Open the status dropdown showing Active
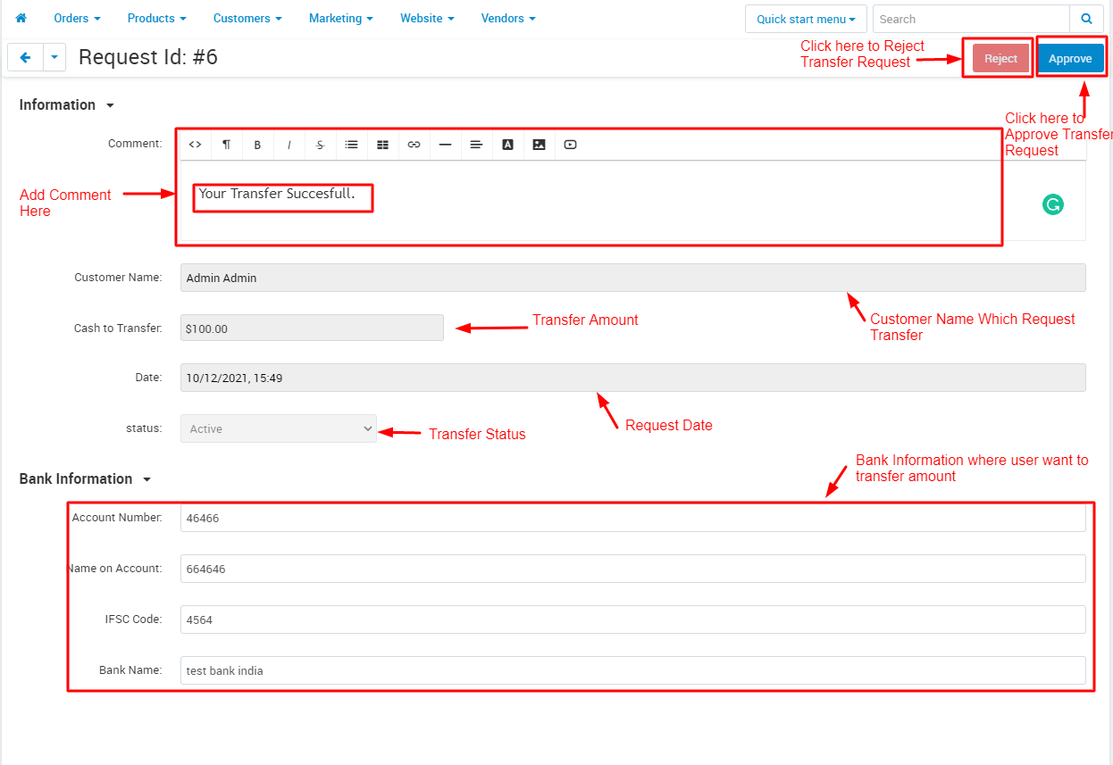This screenshot has height=765, width=1113. coord(279,428)
